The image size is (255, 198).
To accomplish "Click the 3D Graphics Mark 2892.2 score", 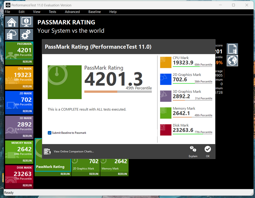I will [181, 96].
